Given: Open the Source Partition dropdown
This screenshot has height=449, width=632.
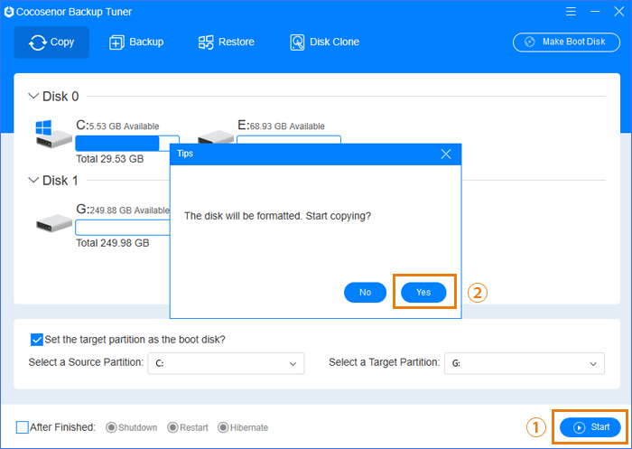Looking at the screenshot, I should (226, 363).
